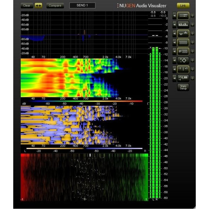The width and height of the screenshot is (209, 209).
Task: Select the vectorscope diamond view icon
Action: click(x=183, y=60)
